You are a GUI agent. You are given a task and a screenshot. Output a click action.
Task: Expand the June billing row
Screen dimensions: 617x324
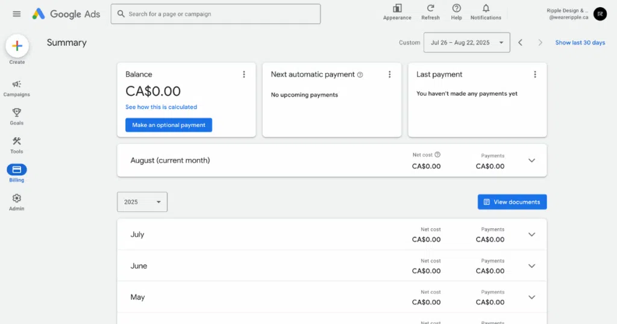tap(531, 266)
